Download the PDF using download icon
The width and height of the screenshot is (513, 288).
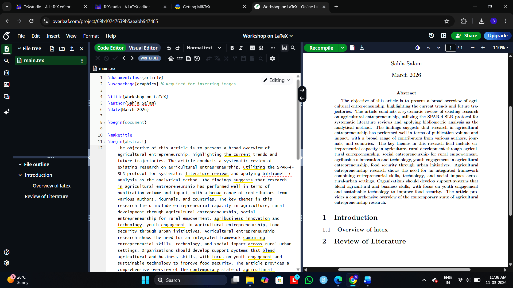[x=362, y=48]
